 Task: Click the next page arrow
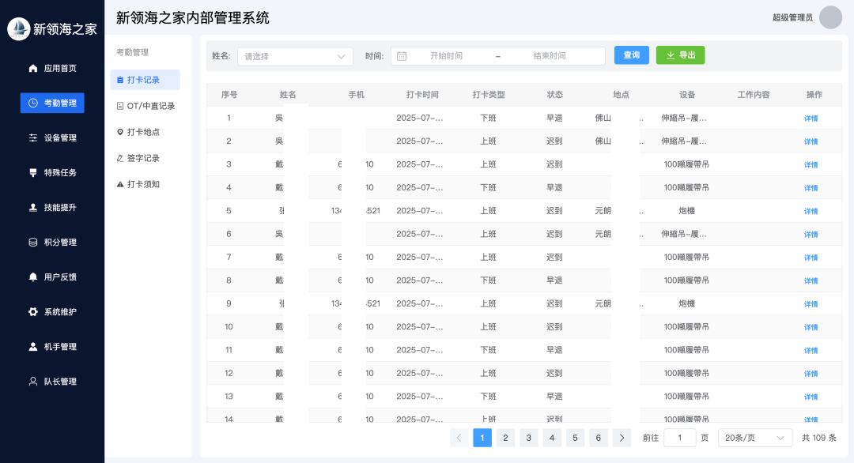coord(622,438)
